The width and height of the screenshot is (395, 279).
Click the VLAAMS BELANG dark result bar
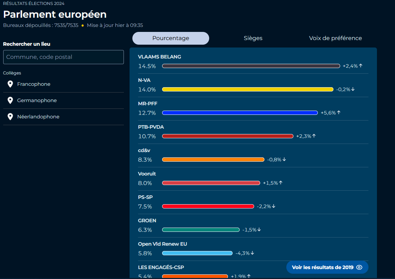click(251, 66)
